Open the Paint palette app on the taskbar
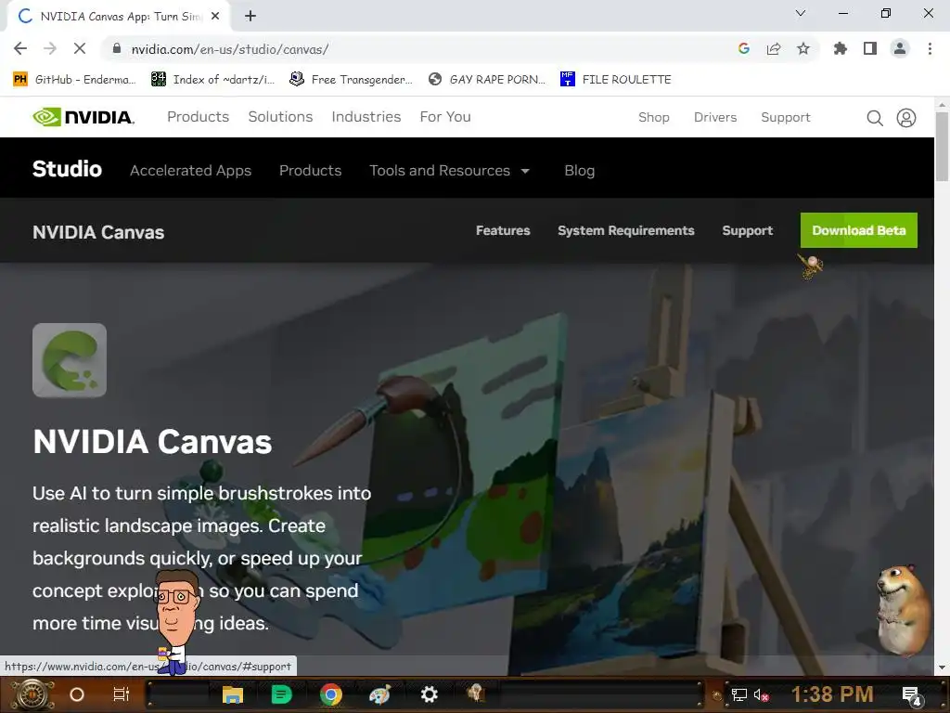 coord(379,694)
